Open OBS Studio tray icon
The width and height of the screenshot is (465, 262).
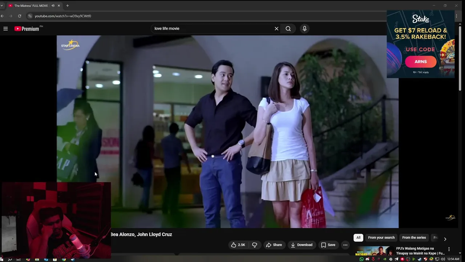(x=408, y=259)
